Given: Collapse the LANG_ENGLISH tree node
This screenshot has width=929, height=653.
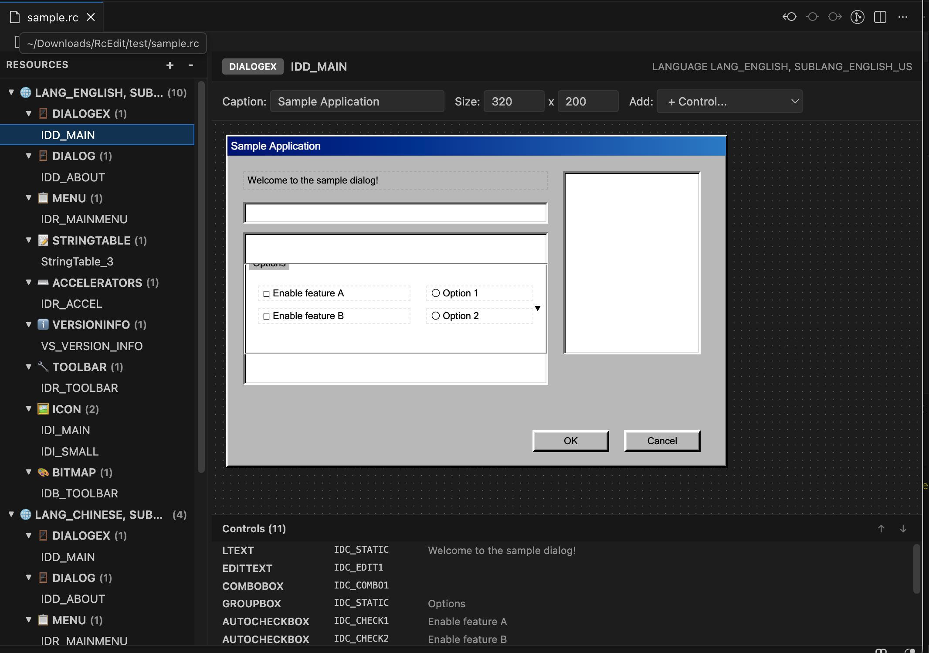Looking at the screenshot, I should coord(11,92).
